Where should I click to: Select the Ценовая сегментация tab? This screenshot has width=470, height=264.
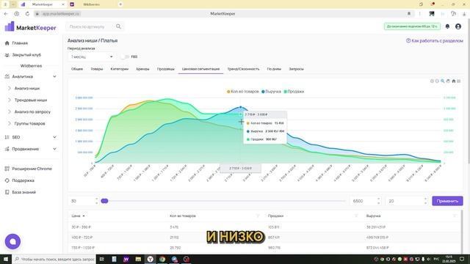[200, 69]
